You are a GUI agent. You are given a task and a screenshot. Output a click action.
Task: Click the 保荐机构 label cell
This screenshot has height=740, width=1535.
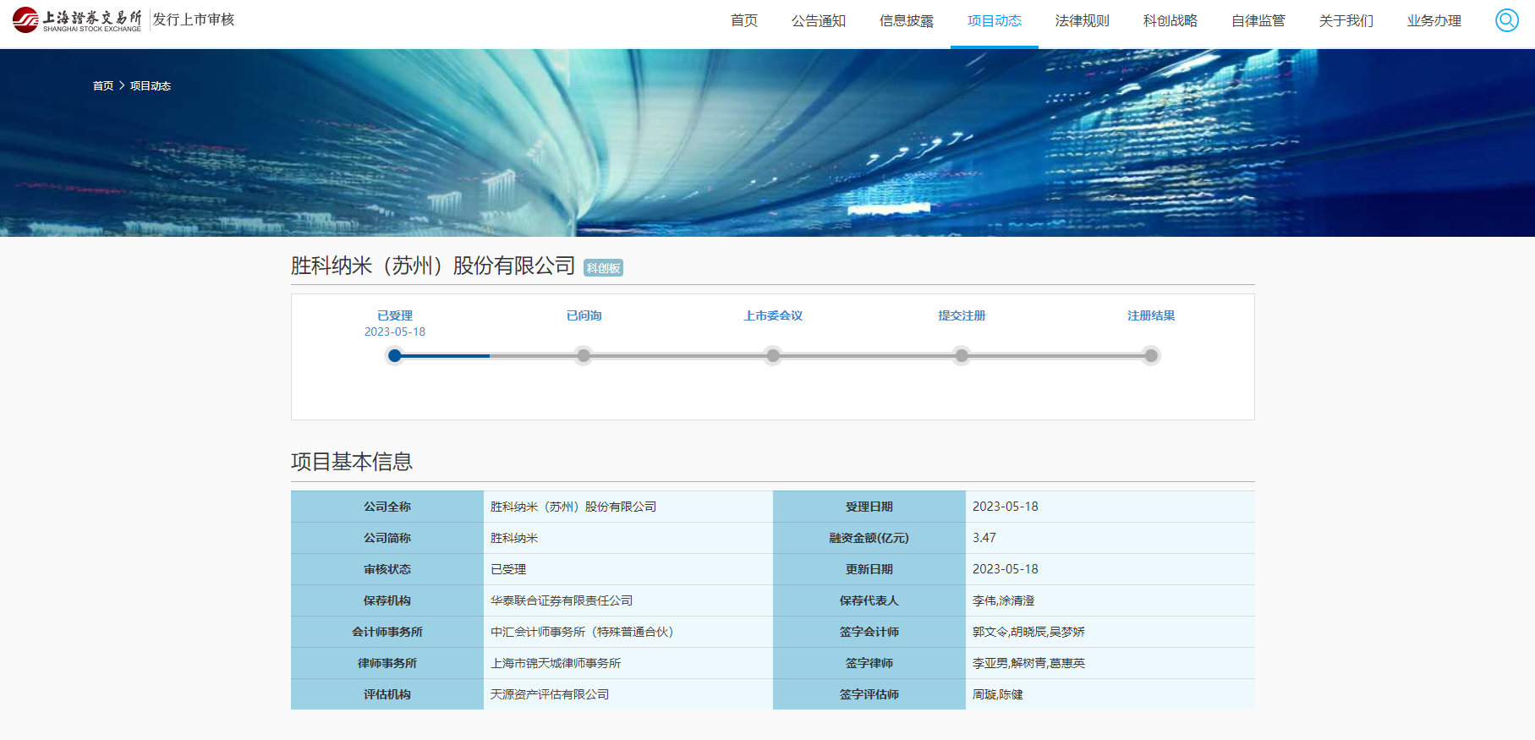[387, 600]
